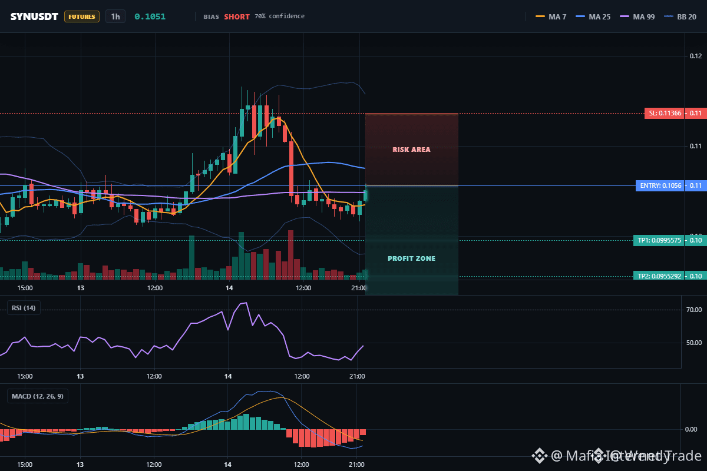The height and width of the screenshot is (471, 707).
Task: Click the SYNUSDT symbol name
Action: click(34, 16)
